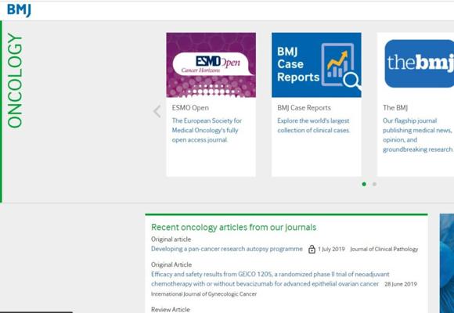Click the '28 June 2019' date
This screenshot has height=313, width=454.
click(401, 284)
